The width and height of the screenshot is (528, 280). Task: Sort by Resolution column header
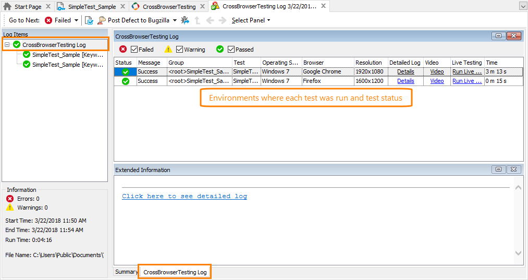point(371,63)
